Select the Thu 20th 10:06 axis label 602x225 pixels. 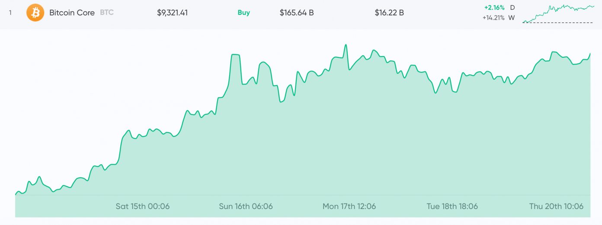click(x=556, y=206)
